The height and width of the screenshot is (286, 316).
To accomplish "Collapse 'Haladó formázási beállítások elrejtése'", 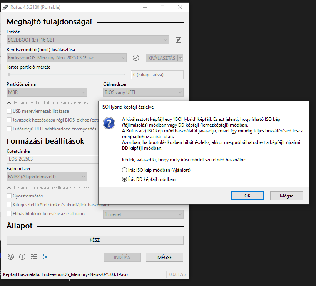I will pos(48,187).
